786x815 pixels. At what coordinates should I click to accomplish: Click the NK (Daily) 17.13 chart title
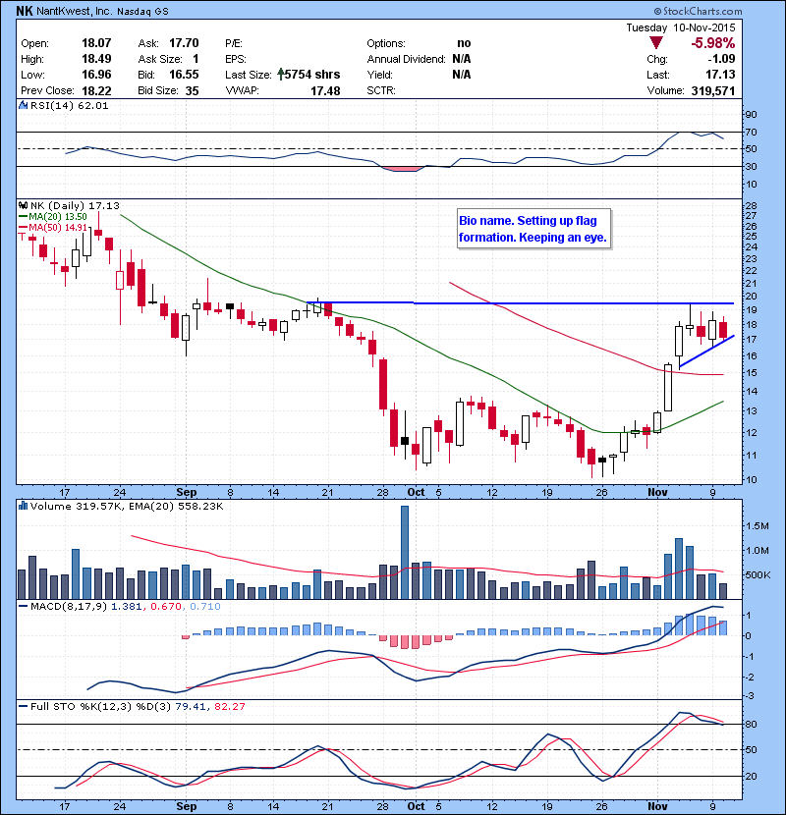tap(75, 206)
